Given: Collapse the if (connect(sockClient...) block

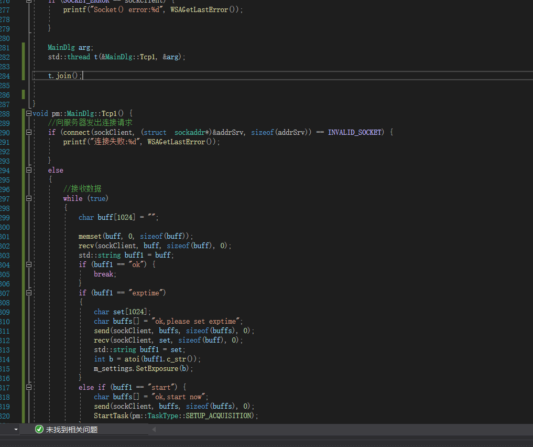Looking at the screenshot, I should [29, 132].
